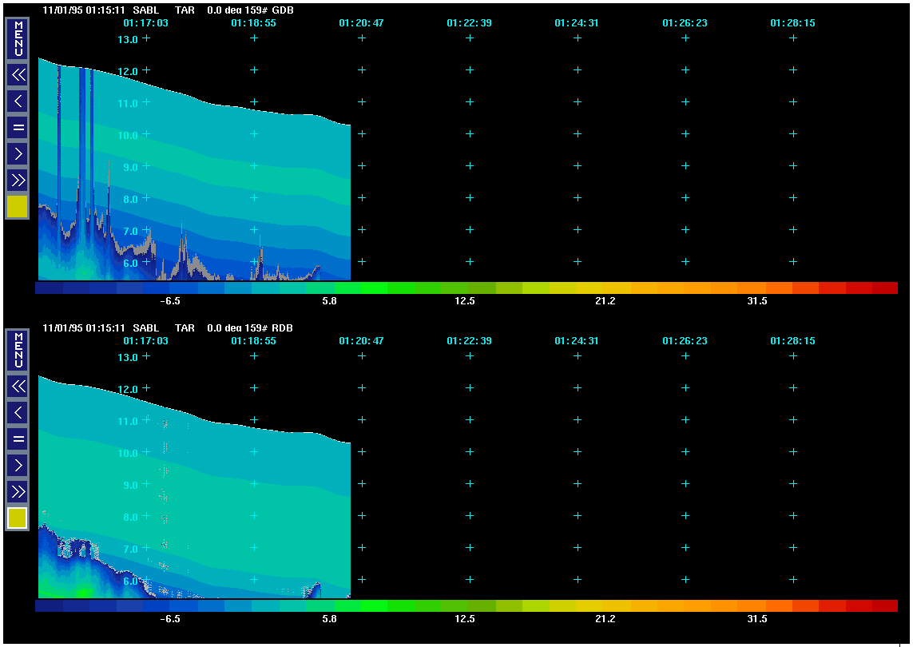Click the red end of the GDB color bar
This screenshot has width=913, height=647.
[883, 288]
